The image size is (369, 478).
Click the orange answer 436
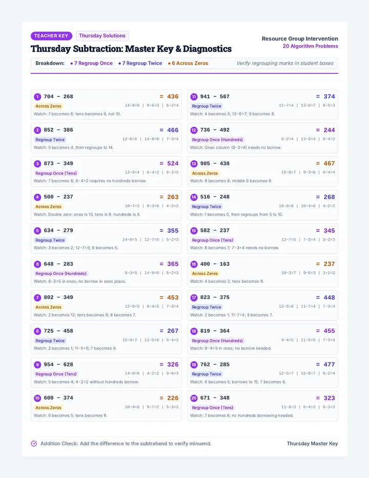tap(173, 96)
